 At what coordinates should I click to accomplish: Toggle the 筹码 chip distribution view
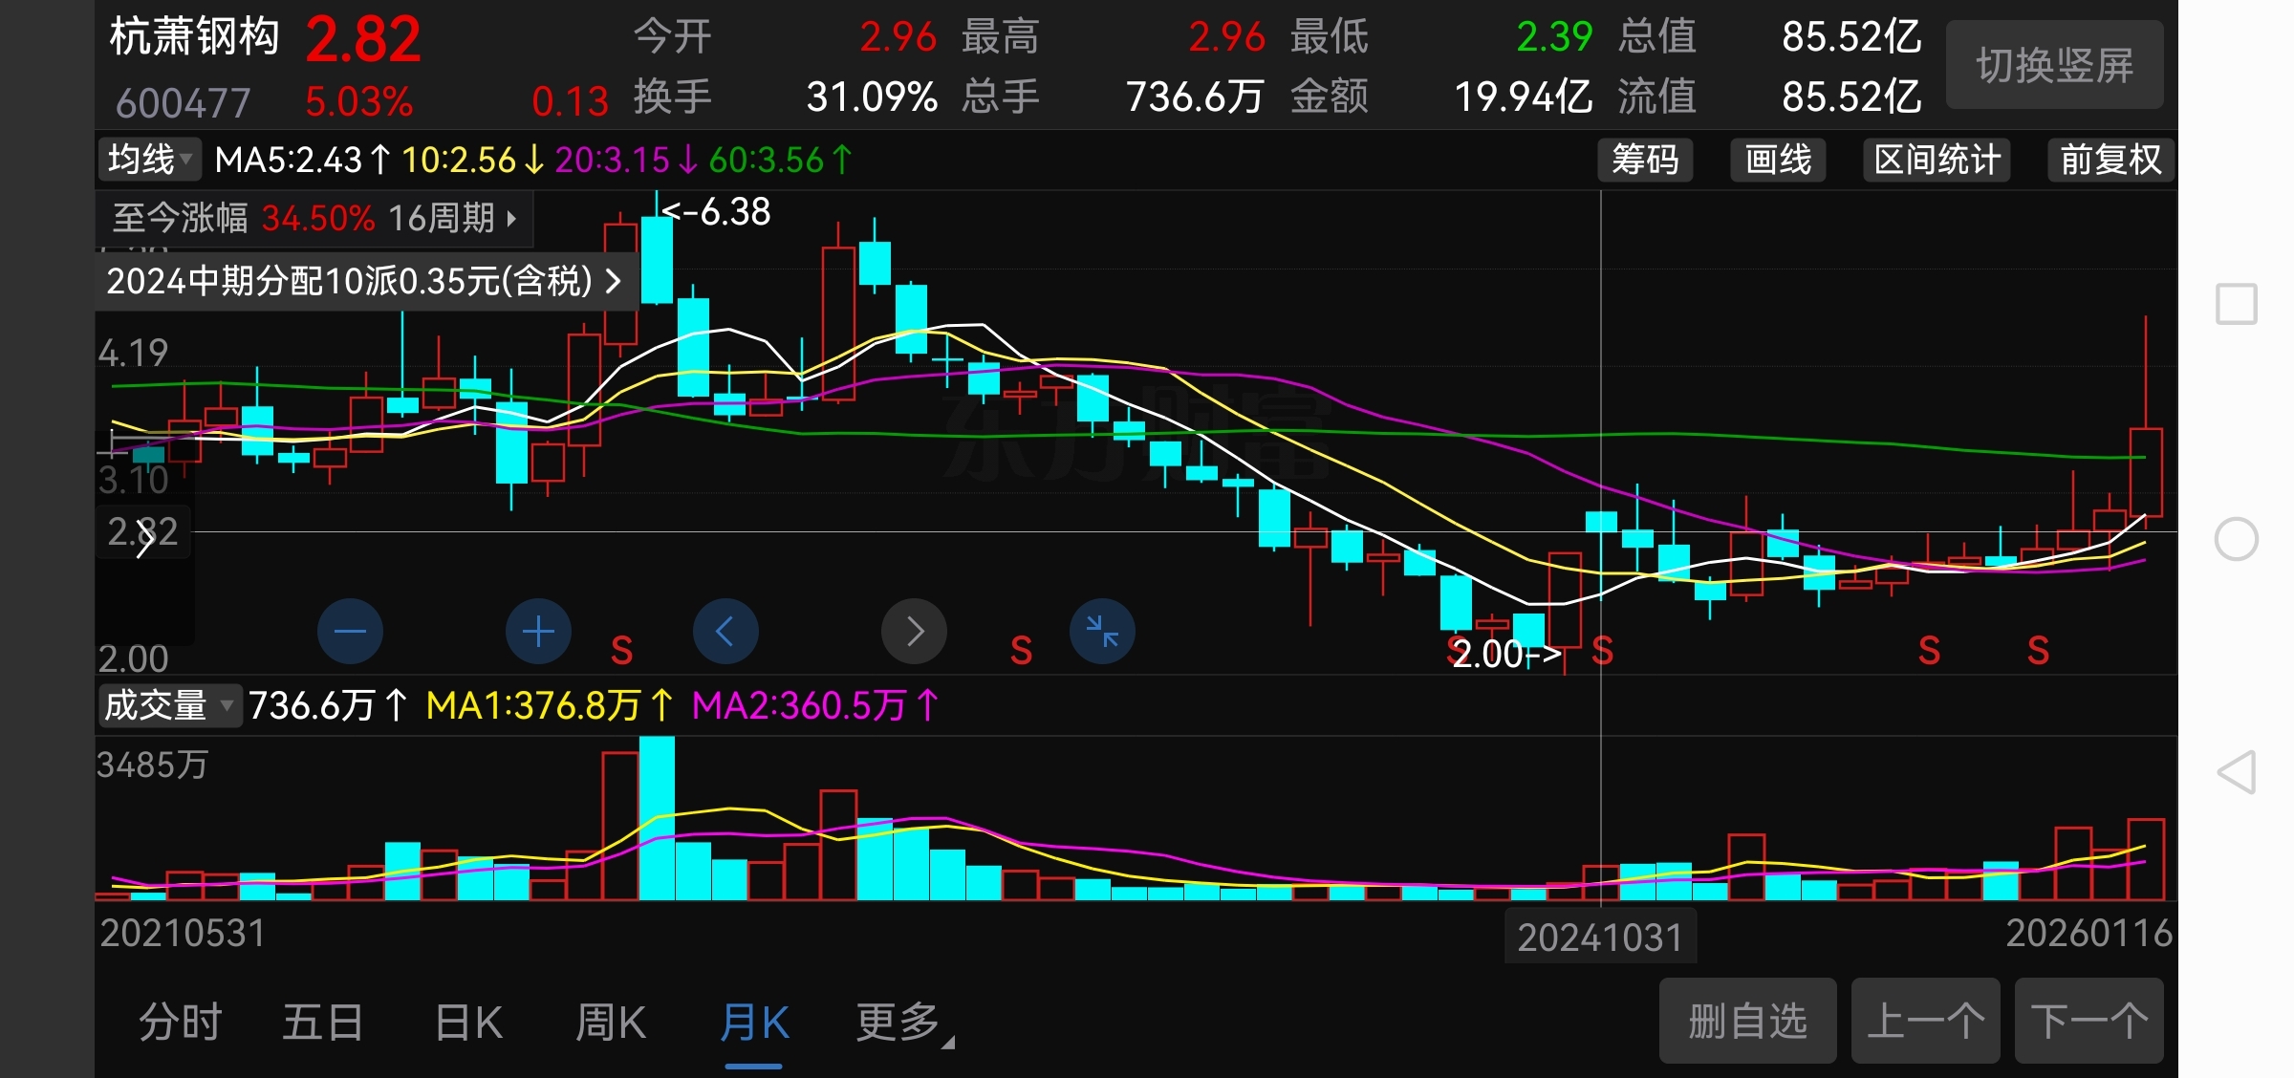click(1645, 160)
